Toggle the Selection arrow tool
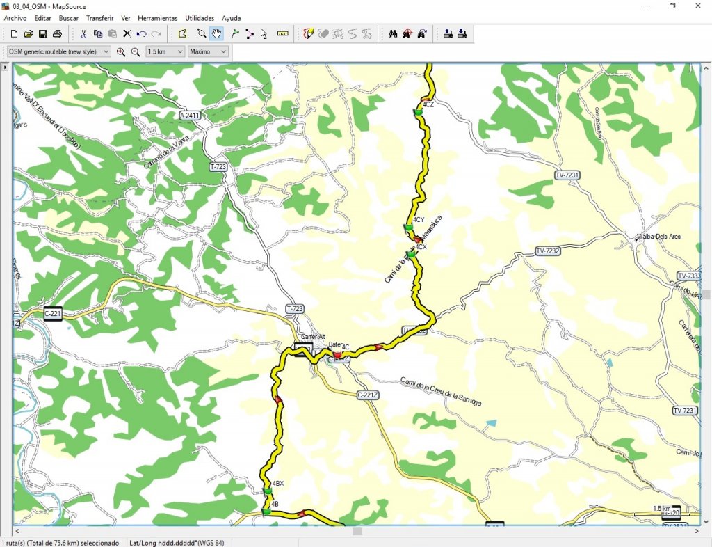The width and height of the screenshot is (712, 547). tap(264, 33)
